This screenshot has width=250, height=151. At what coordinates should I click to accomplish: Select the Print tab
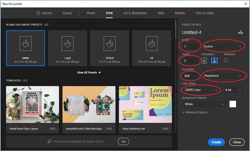(x=109, y=13)
